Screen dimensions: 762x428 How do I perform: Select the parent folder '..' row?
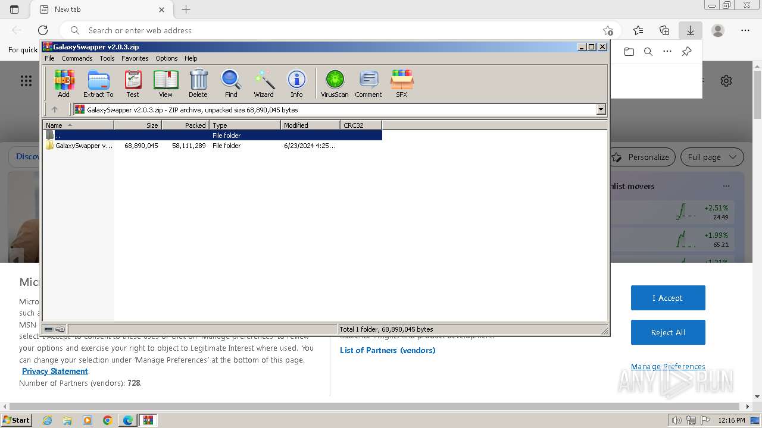(213, 136)
